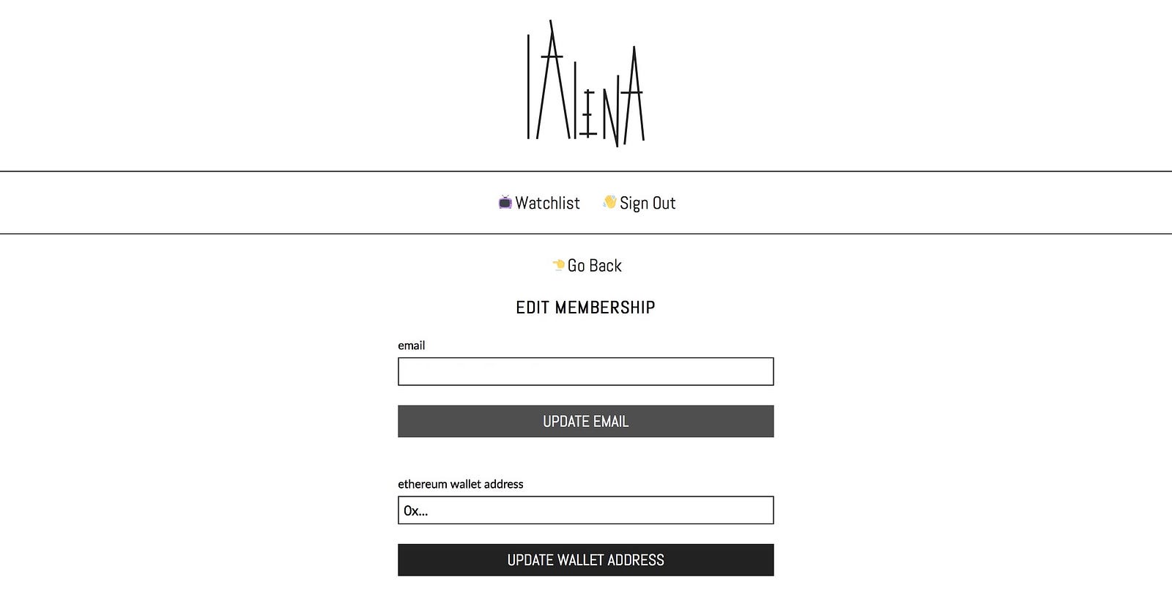This screenshot has height=599, width=1172.
Task: Focus the email input field
Action: (x=585, y=371)
